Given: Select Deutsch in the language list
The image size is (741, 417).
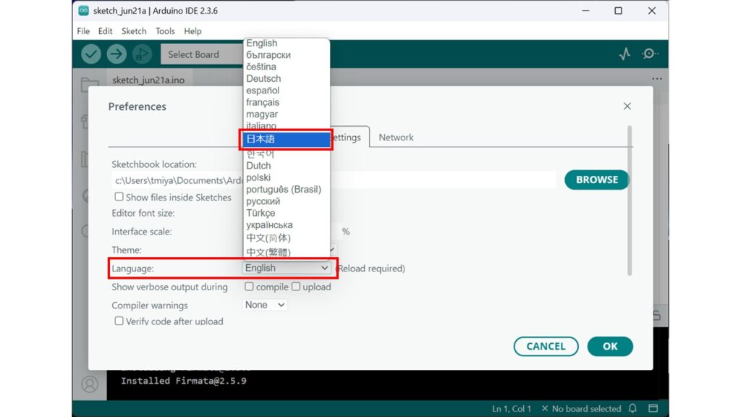Looking at the screenshot, I should [286, 78].
